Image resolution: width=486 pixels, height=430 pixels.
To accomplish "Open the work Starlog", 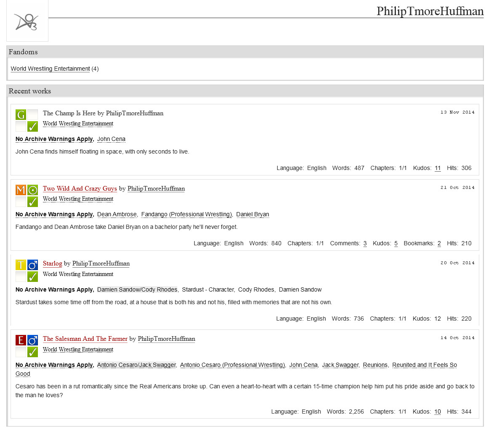I will [x=52, y=263].
